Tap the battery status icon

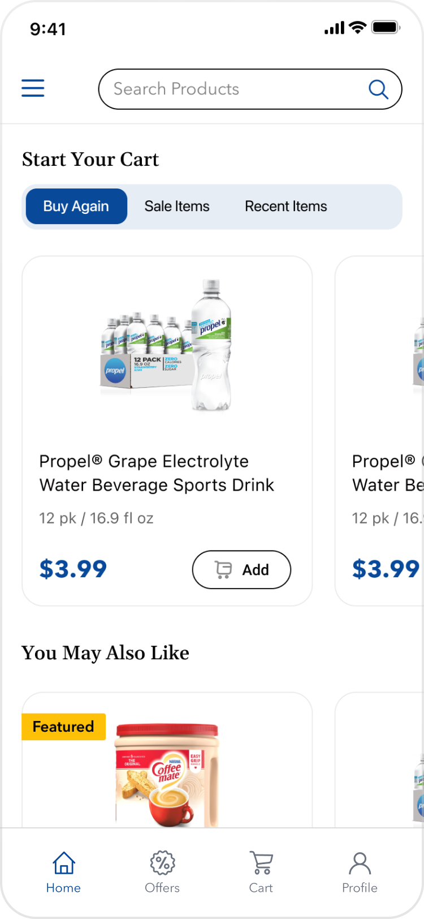pos(386,27)
